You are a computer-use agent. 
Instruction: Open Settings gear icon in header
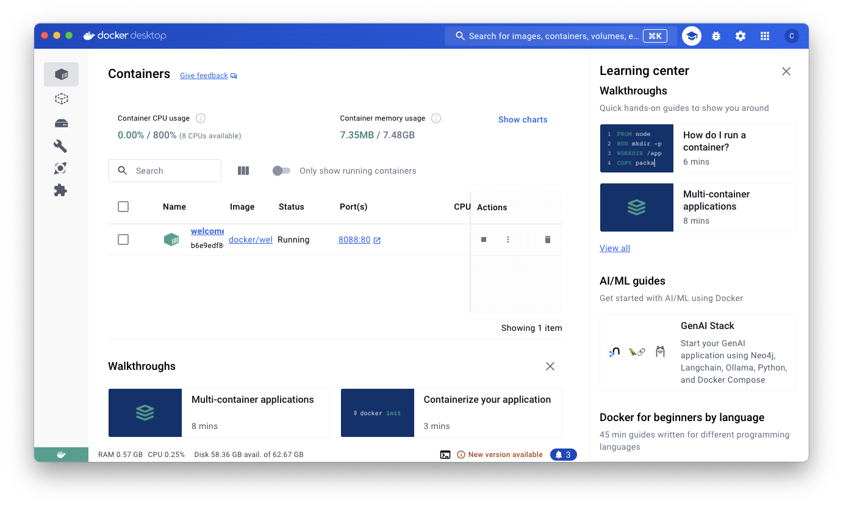741,36
